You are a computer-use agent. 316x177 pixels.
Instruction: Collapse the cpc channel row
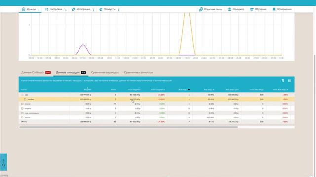click(22, 95)
